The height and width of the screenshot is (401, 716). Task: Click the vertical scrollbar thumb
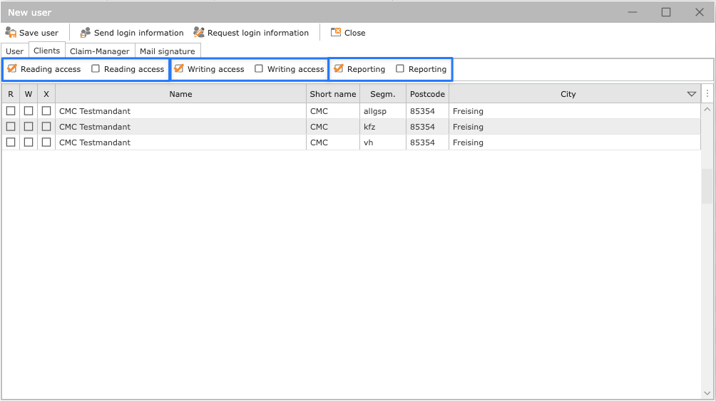[x=707, y=187]
